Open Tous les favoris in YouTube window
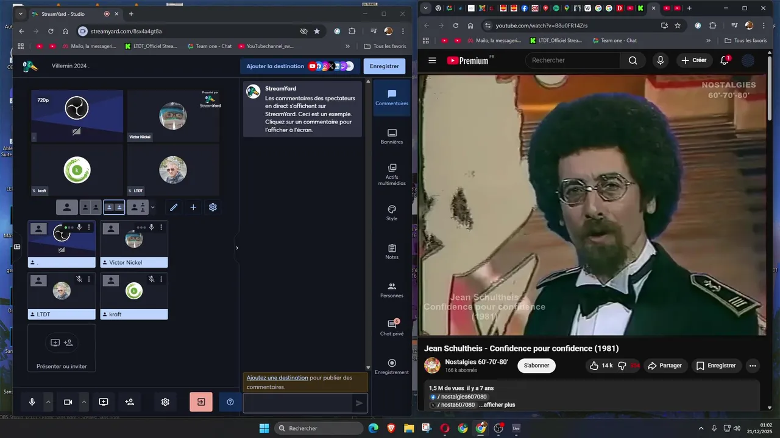Viewport: 780px width, 438px height. 745,40
